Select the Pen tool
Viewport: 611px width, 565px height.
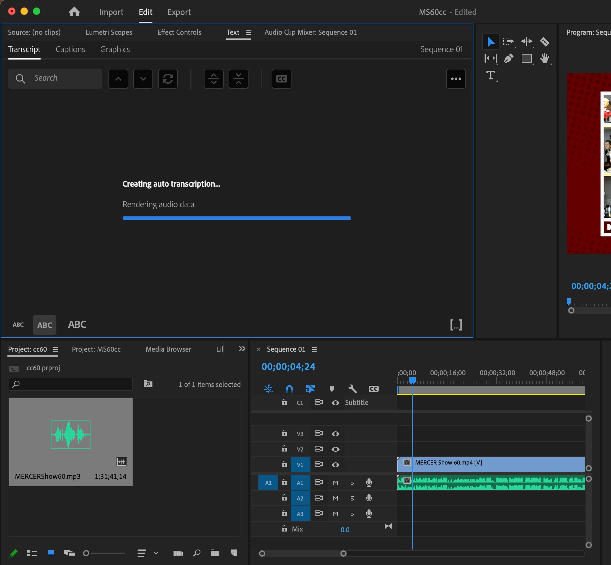pyautogui.click(x=508, y=58)
